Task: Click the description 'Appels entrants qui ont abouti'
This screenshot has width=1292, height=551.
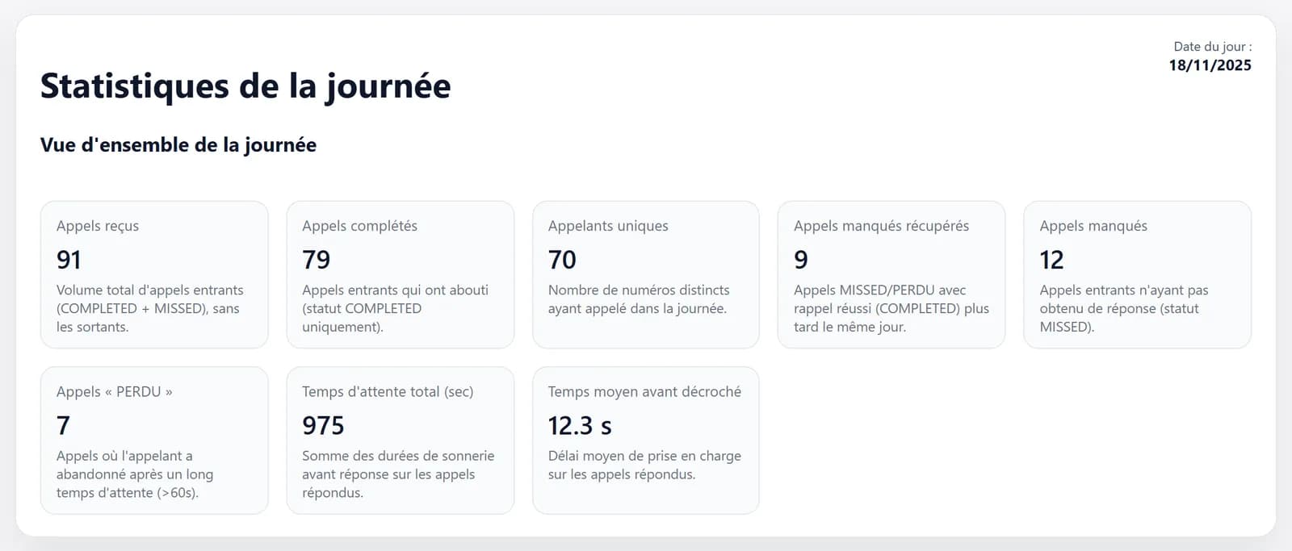Action: (x=396, y=308)
